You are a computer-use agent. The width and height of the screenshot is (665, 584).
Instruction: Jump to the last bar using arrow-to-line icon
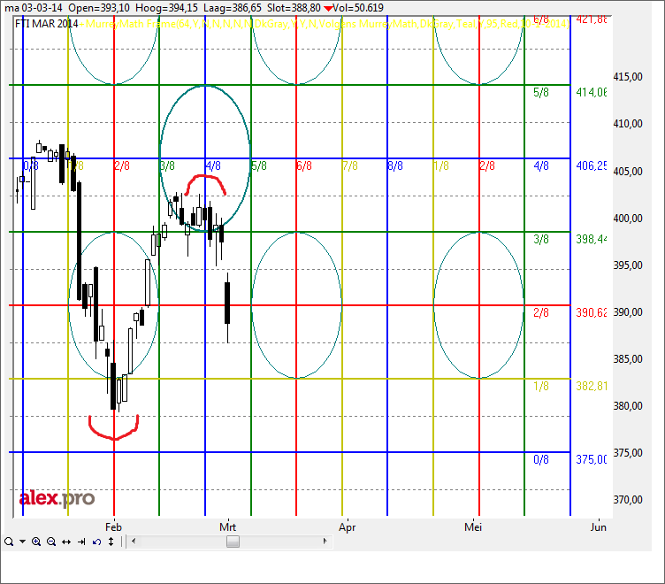click(80, 542)
